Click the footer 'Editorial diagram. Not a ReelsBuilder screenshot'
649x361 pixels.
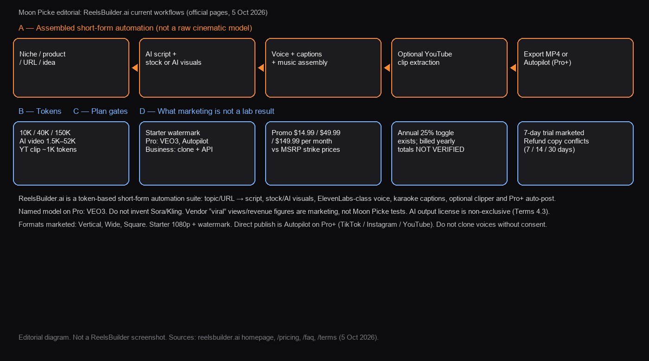click(x=198, y=337)
